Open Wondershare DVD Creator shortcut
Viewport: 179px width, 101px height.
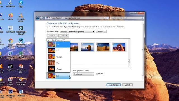click(x=21, y=81)
